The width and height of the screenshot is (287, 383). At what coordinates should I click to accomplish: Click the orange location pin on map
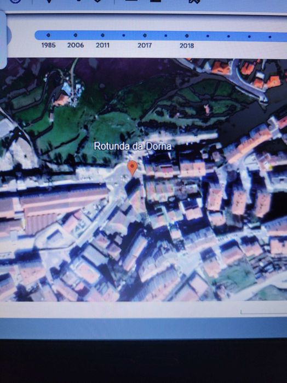(133, 168)
